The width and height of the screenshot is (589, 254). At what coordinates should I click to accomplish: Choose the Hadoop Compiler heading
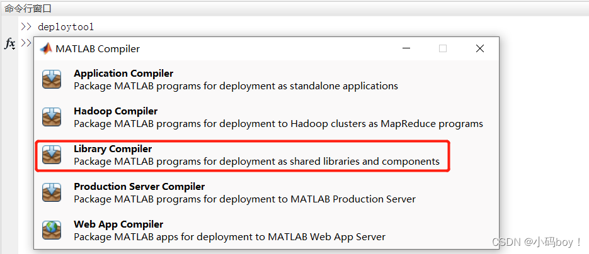[115, 111]
